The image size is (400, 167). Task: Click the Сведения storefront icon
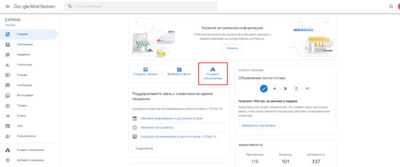(8, 55)
